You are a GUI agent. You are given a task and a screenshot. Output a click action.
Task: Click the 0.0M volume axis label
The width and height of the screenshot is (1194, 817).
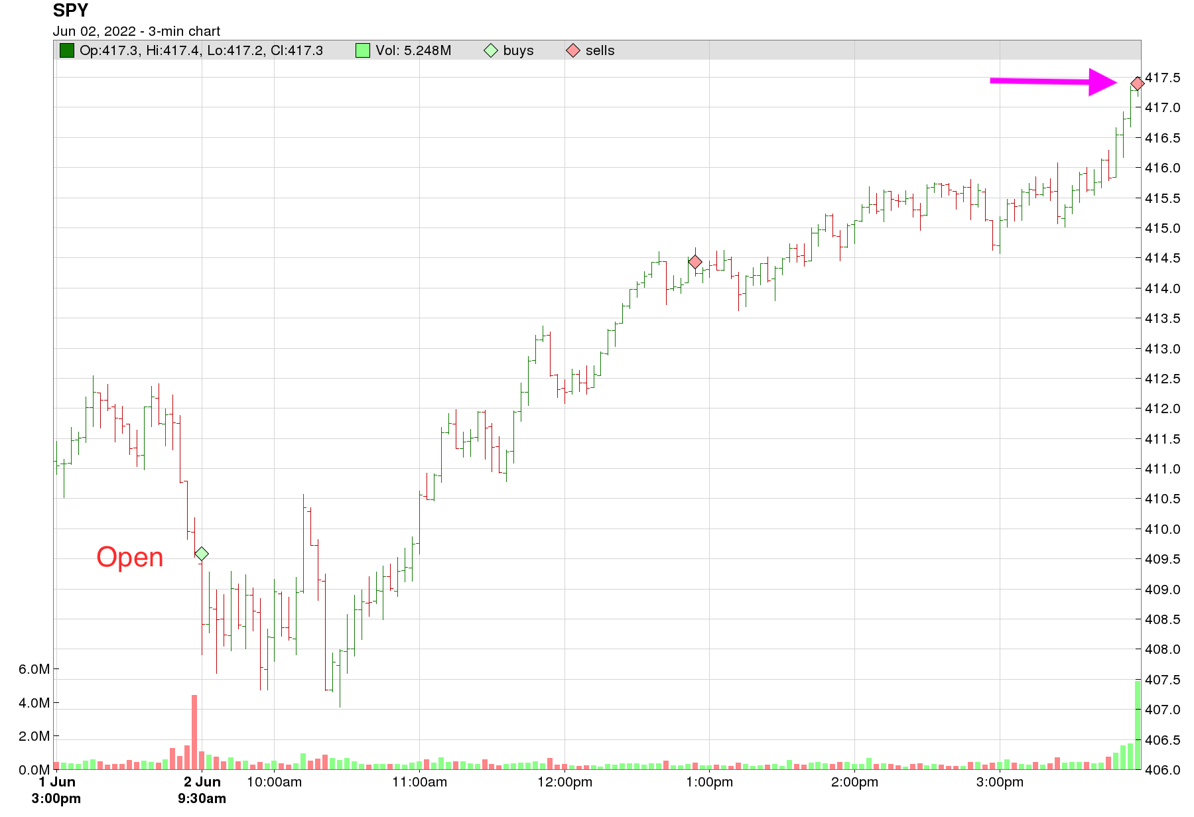34,770
